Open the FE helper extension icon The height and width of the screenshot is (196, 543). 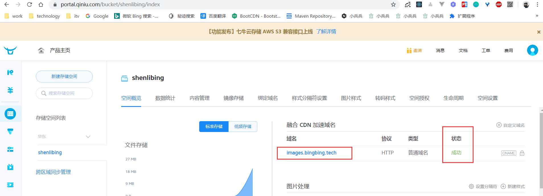464,5
